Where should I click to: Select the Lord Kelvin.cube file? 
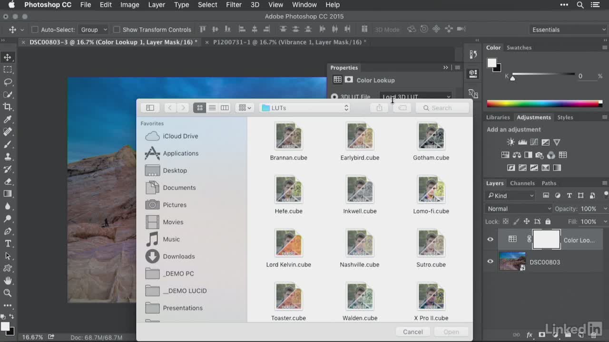[288, 248]
